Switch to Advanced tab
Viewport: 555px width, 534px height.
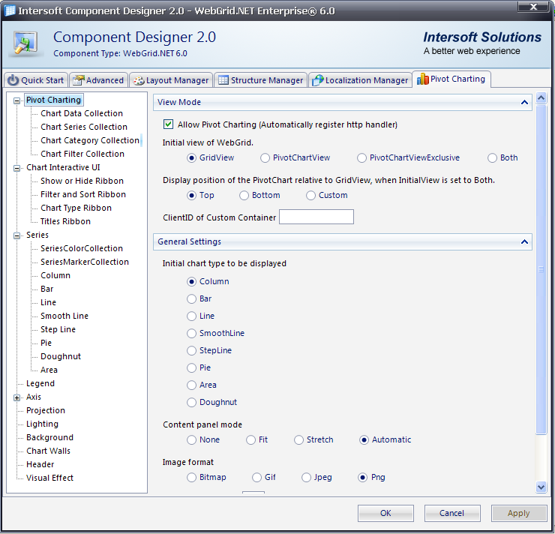[x=98, y=80]
